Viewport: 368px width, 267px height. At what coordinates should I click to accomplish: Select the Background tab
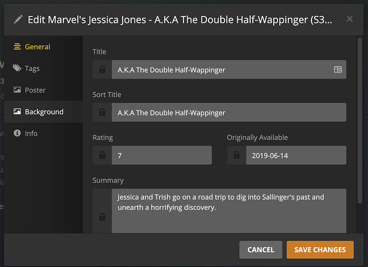coord(44,112)
